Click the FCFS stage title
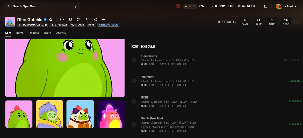This screenshot has width=303, height=138. point(145,98)
